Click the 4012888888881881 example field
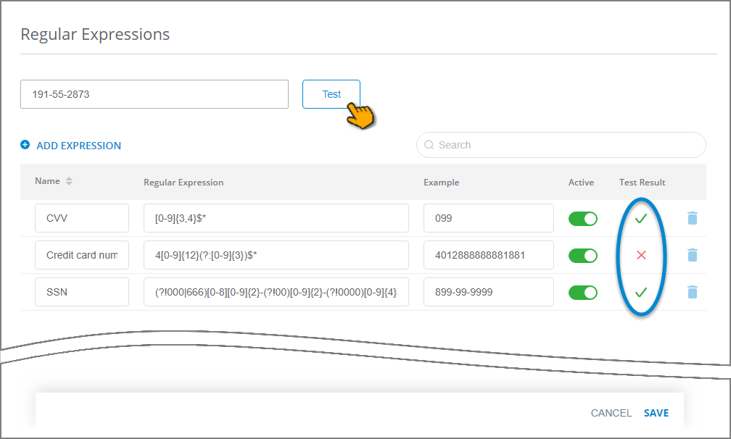731x439 pixels. coord(488,255)
